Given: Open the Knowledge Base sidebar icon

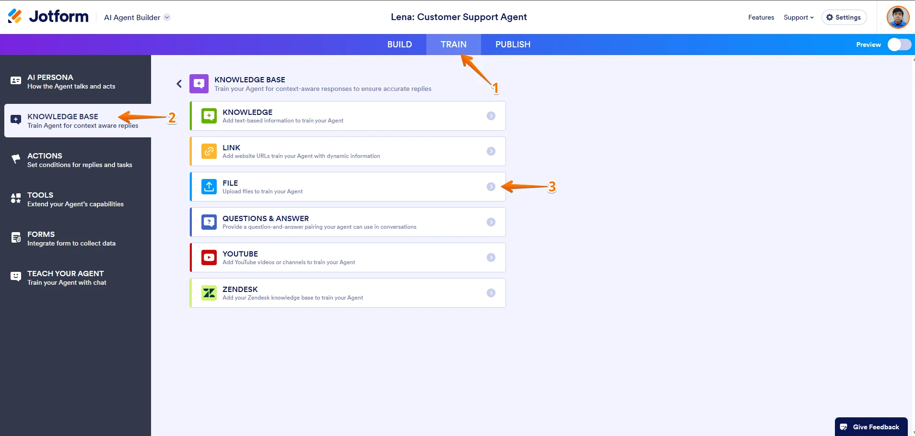Looking at the screenshot, I should [x=16, y=119].
